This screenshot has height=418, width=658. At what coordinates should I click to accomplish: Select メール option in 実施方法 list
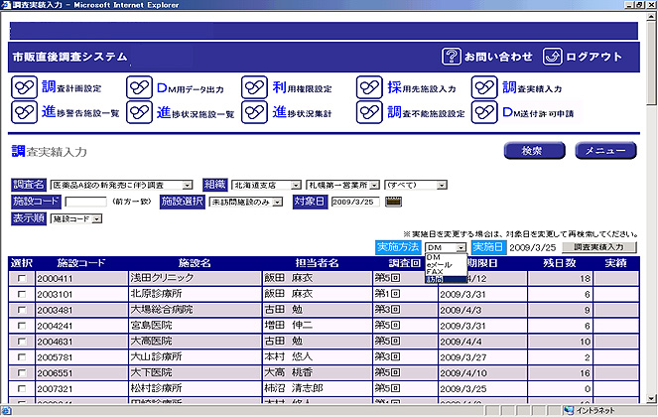pos(437,263)
